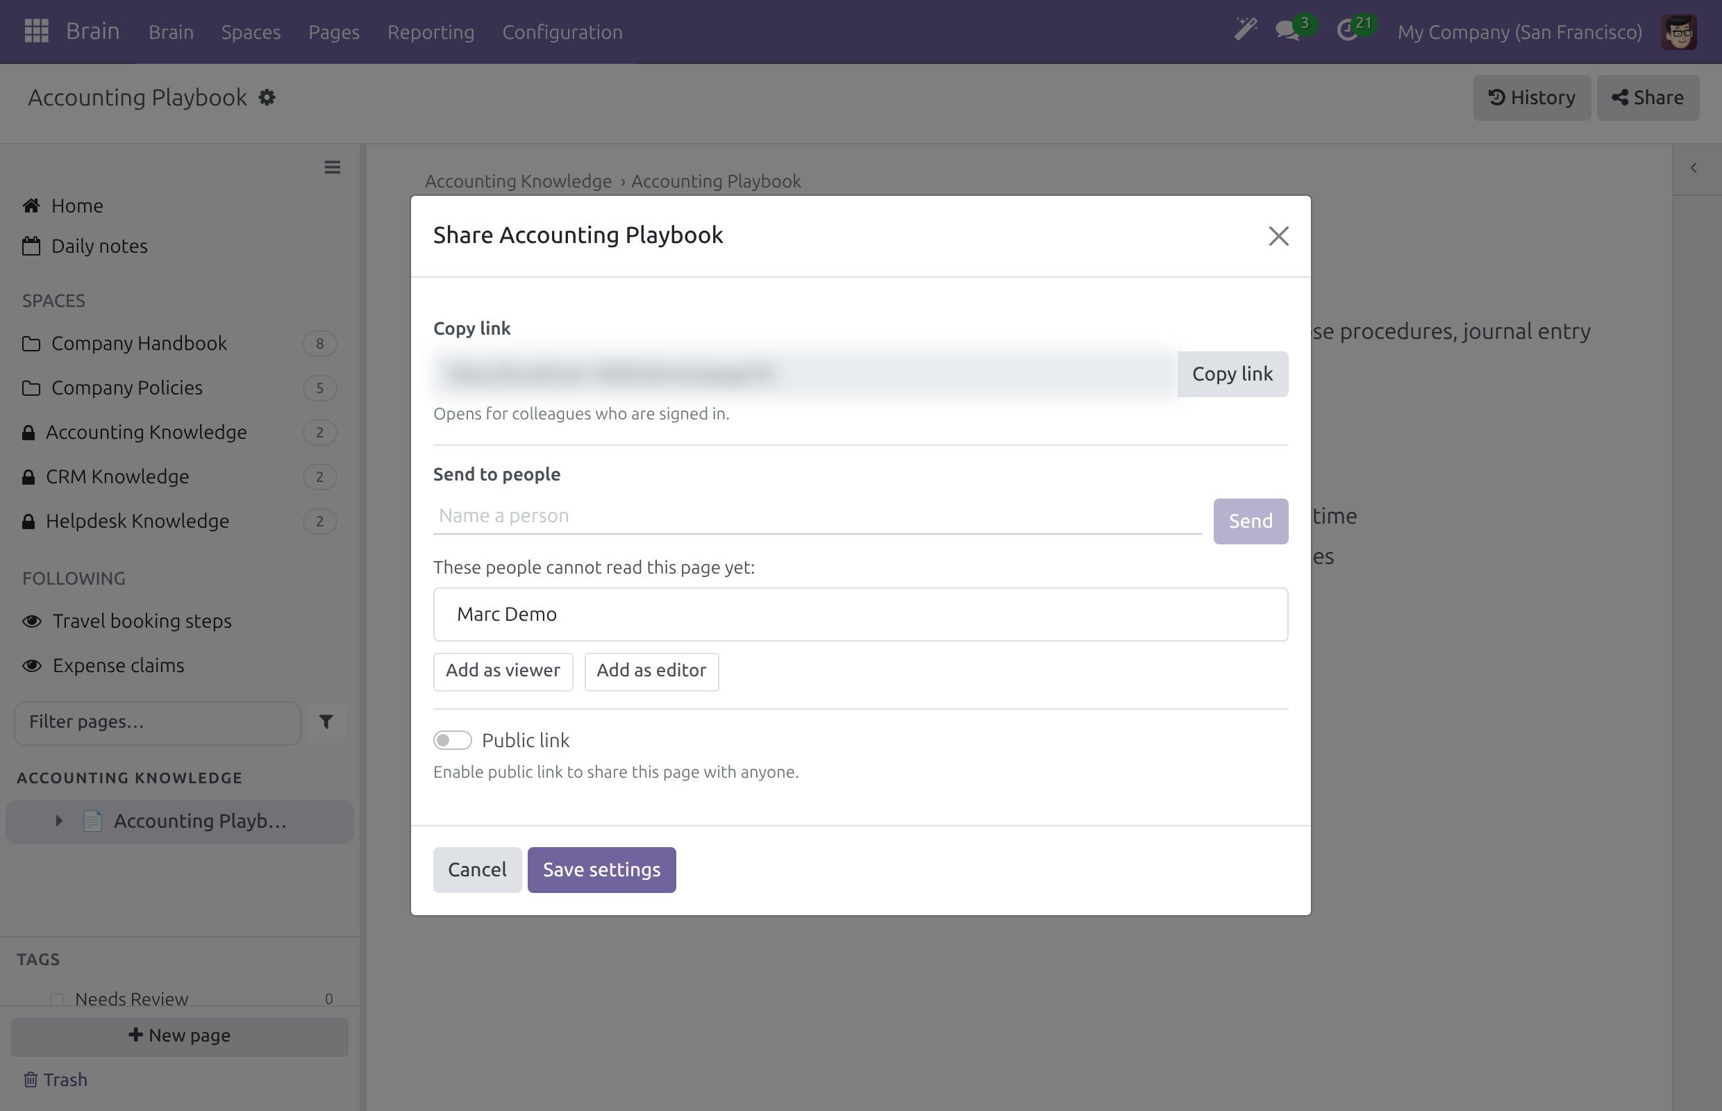Click the Copy link button

(1232, 374)
